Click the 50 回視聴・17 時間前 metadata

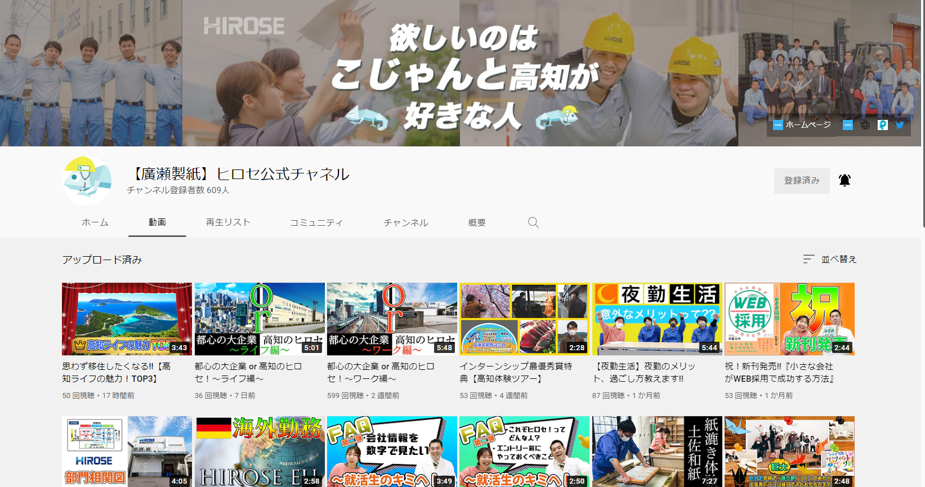(98, 396)
